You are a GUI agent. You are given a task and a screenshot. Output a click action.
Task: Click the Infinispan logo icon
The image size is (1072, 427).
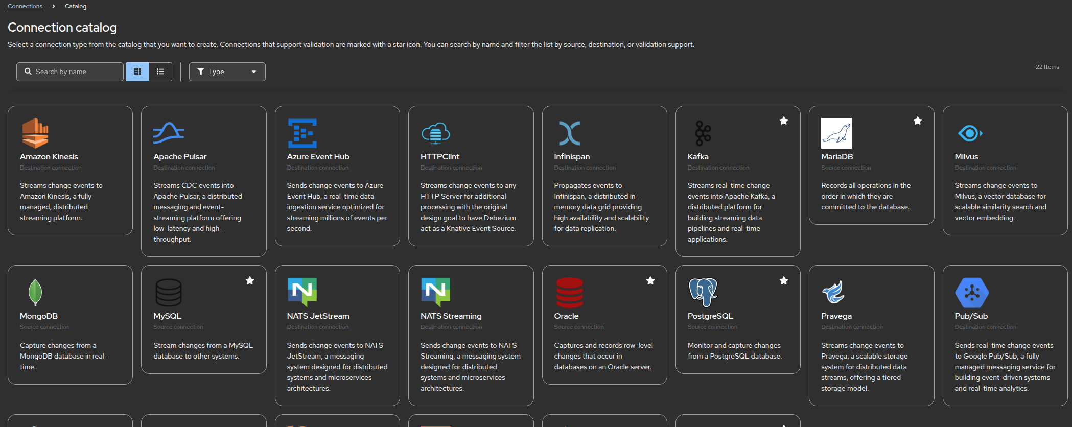point(569,133)
